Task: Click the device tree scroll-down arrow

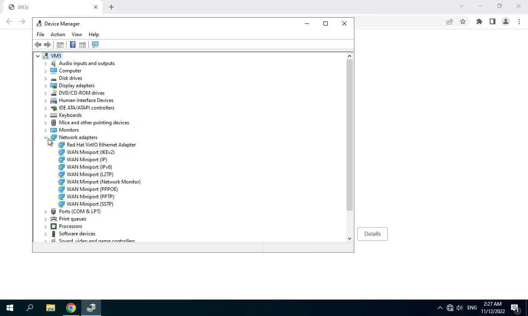Action: pyautogui.click(x=349, y=238)
